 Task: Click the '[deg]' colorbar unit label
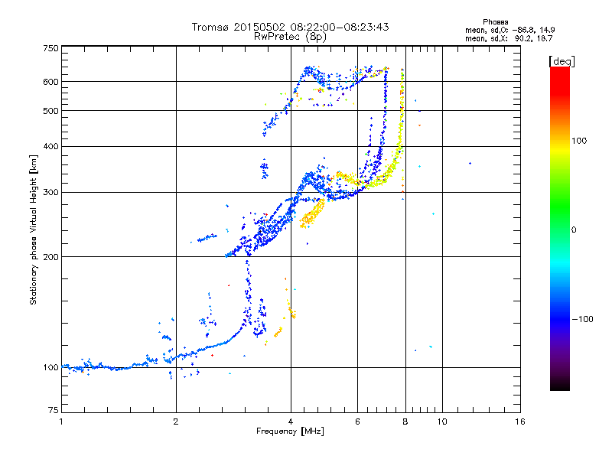coord(562,61)
